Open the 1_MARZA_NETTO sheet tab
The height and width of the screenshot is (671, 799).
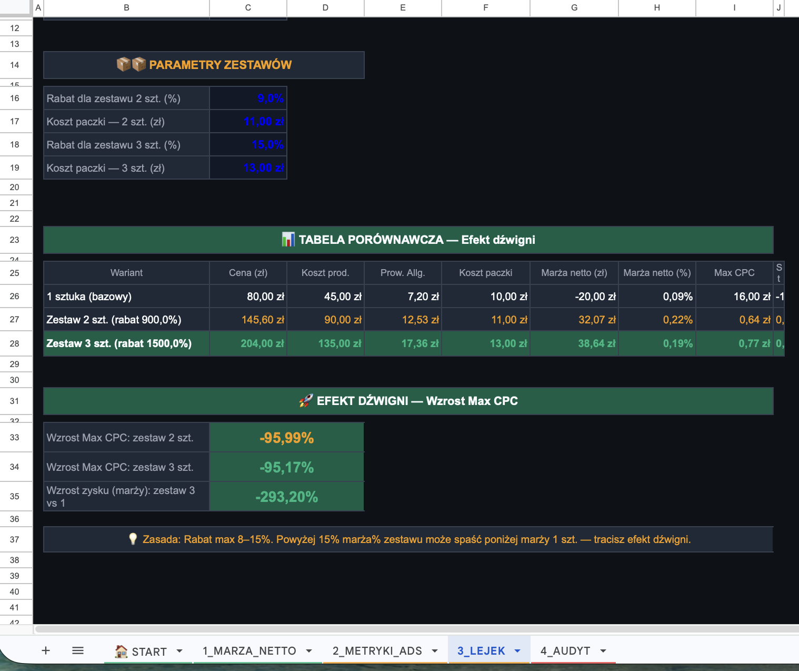249,651
